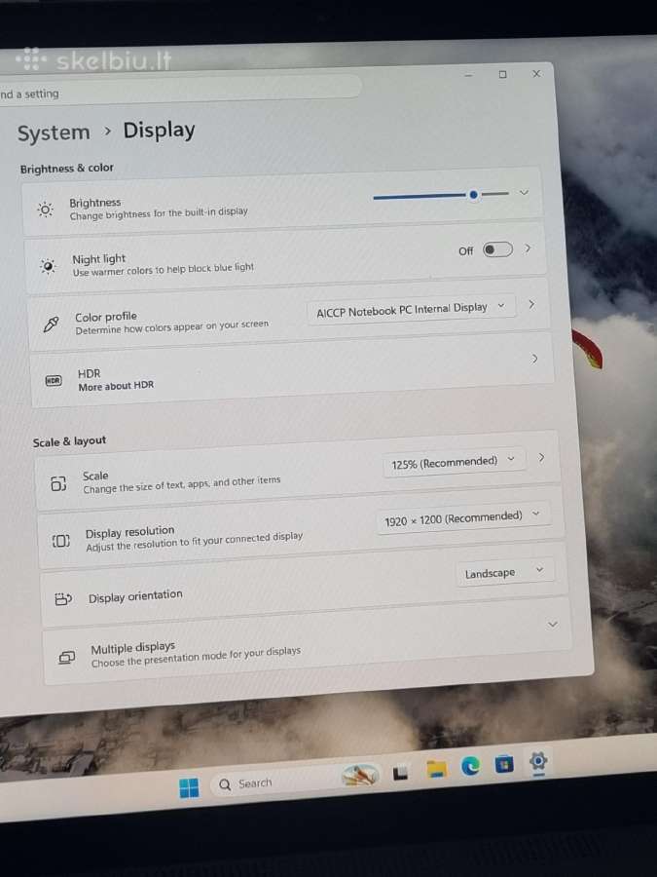Screen dimensions: 657x877
Task: Toggle the Night light switch
Action: (x=497, y=249)
